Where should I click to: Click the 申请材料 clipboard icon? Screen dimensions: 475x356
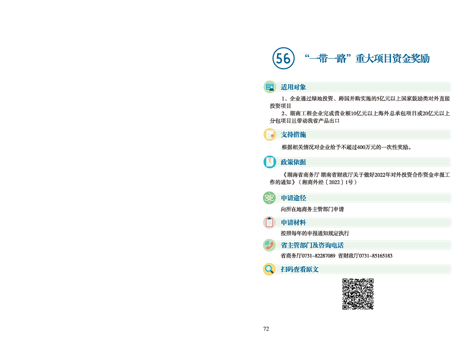point(269,222)
